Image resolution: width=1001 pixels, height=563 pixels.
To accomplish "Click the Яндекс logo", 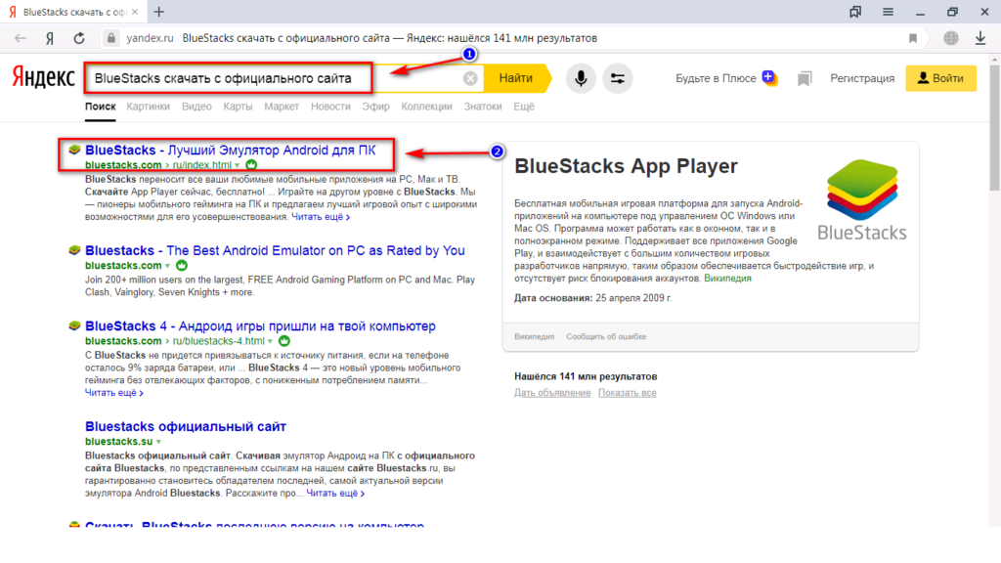I will pos(43,78).
